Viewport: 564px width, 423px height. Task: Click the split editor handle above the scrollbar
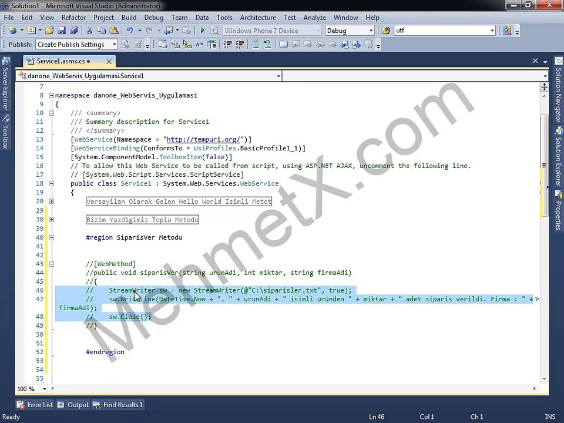544,87
